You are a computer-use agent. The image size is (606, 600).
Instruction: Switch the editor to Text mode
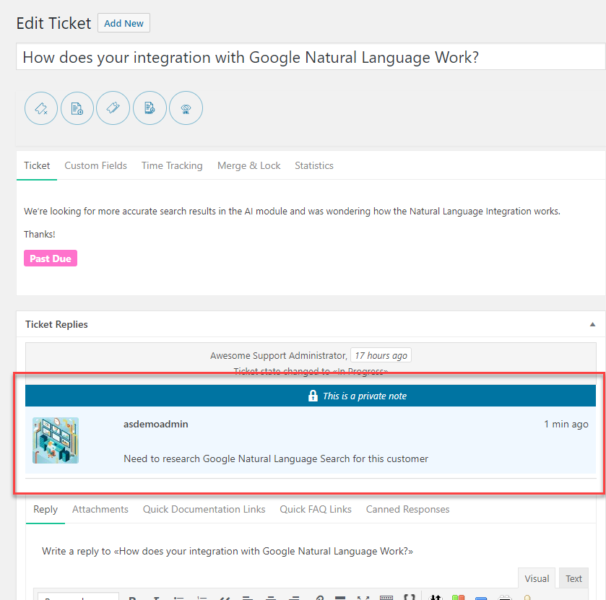click(x=573, y=578)
